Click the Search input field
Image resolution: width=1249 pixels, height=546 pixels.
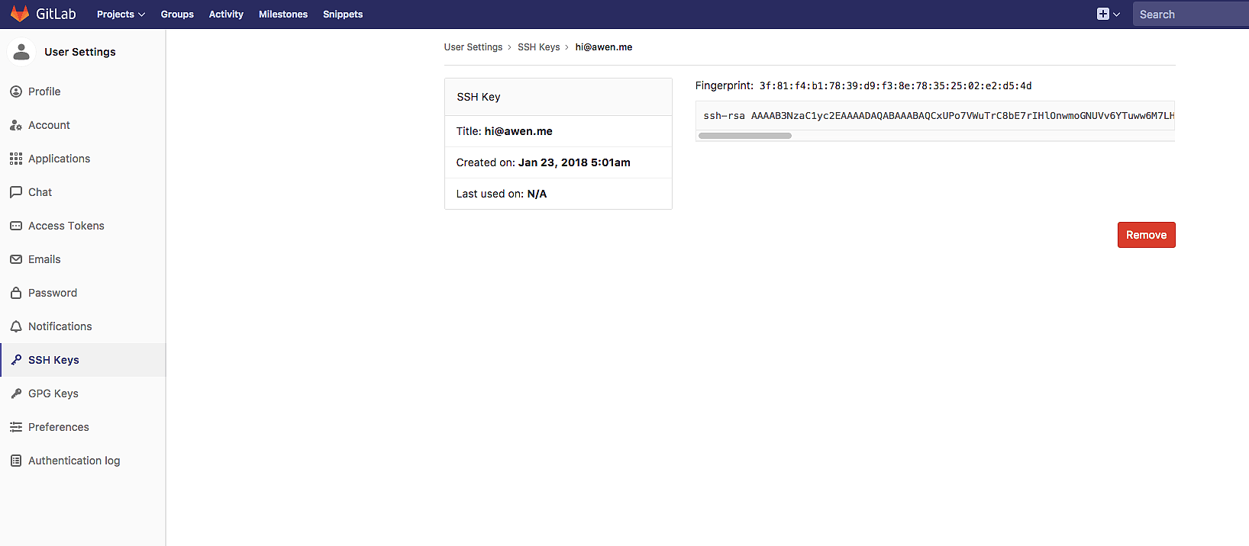[1189, 14]
